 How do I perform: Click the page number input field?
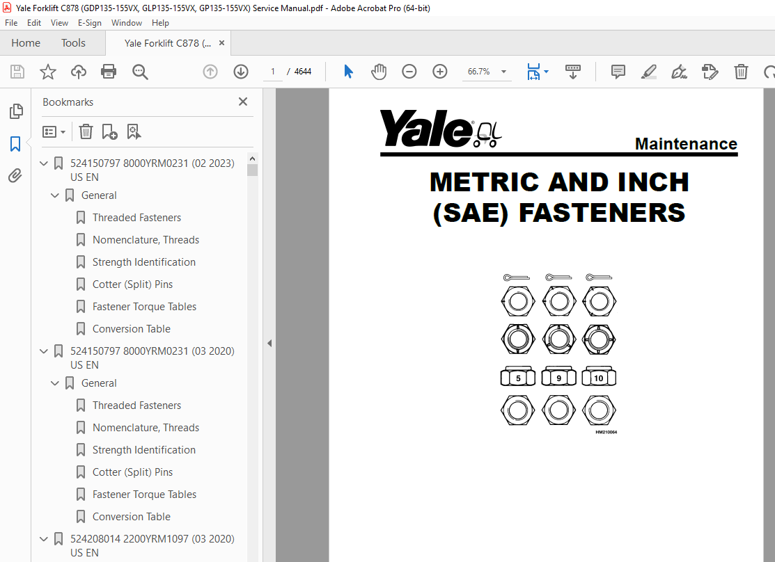pos(272,72)
